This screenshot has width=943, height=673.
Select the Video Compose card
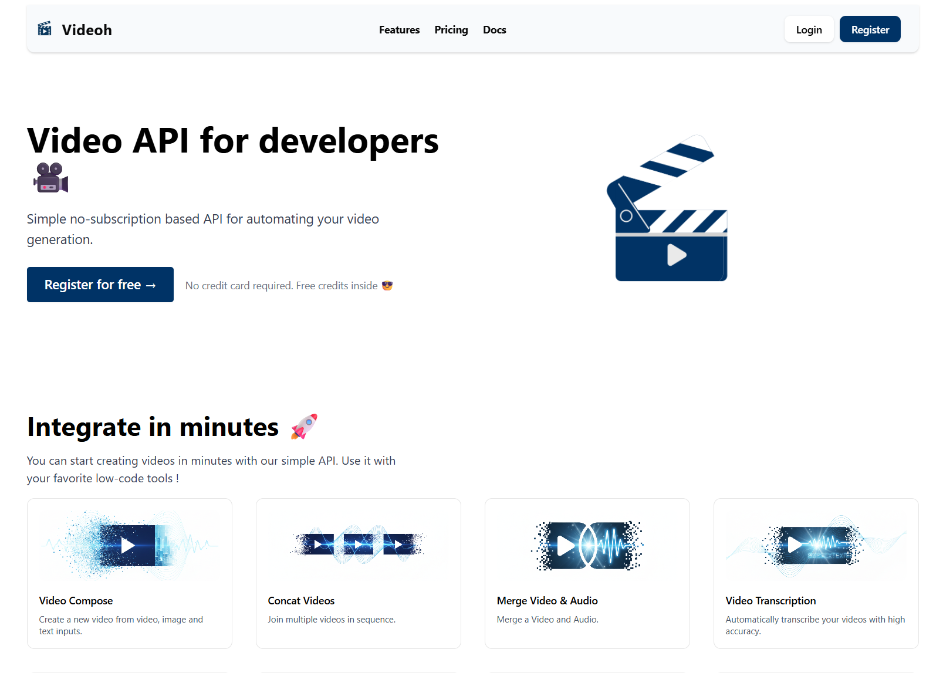[129, 573]
